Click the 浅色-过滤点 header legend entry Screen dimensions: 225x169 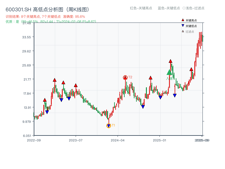(193, 8)
